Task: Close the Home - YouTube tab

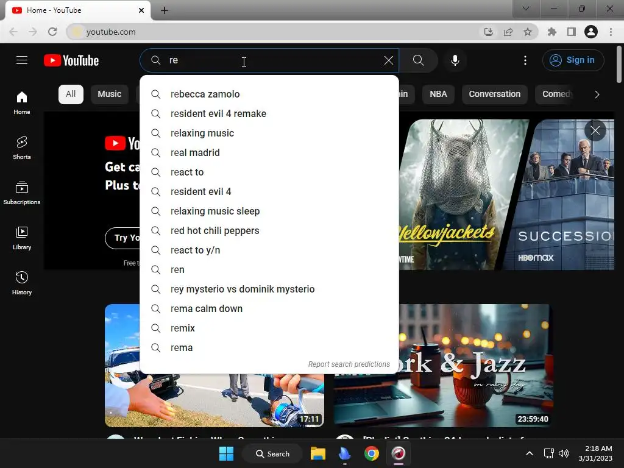Action: click(x=141, y=10)
